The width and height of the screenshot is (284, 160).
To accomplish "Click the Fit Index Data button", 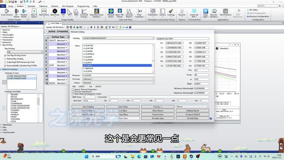I will (x=158, y=118).
